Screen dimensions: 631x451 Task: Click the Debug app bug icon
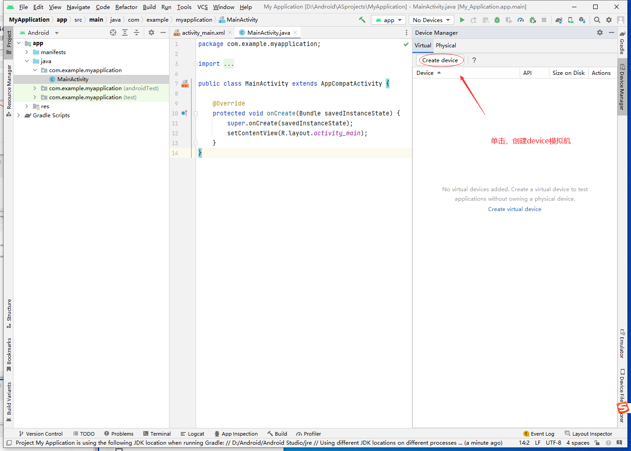click(x=497, y=20)
